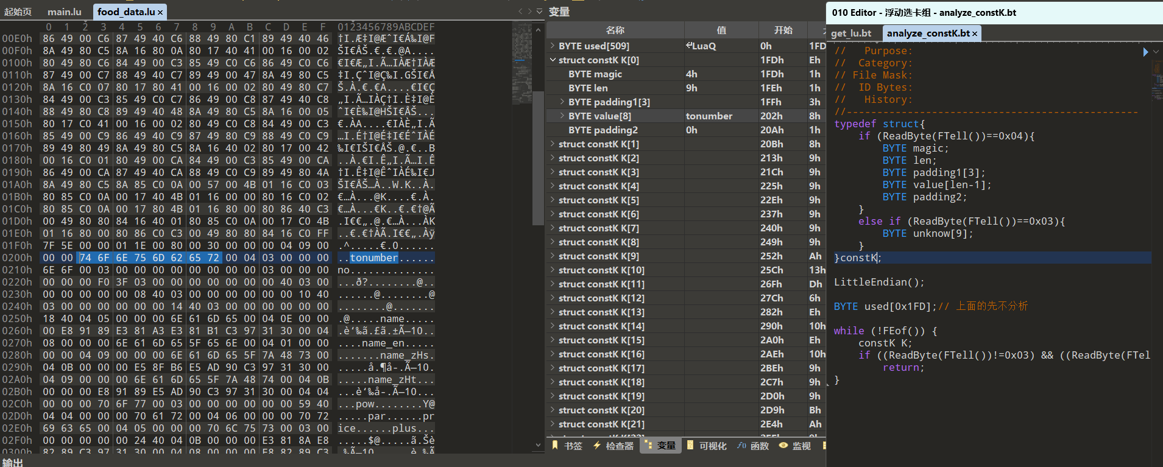
Task: Expand the BYTE used[509] variable
Action: click(553, 46)
